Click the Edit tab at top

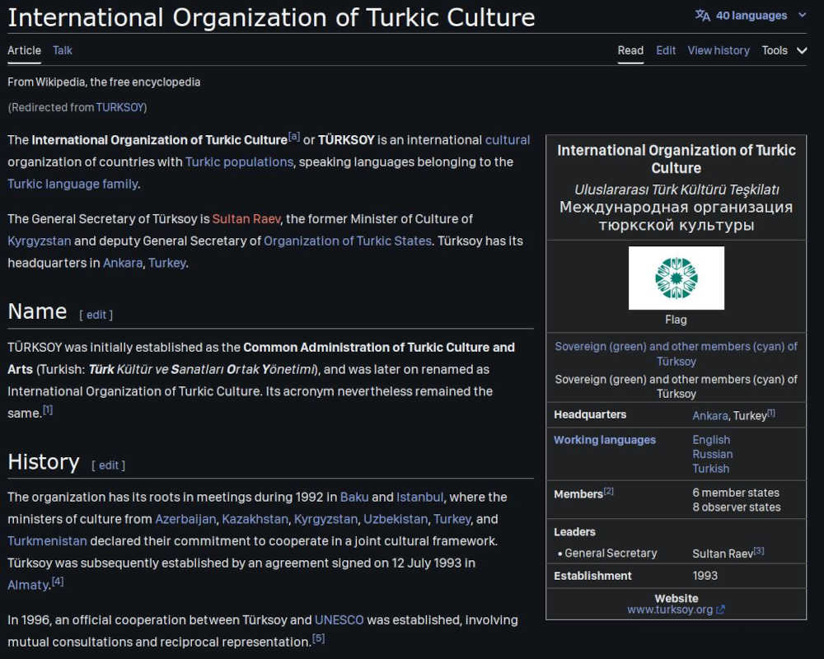pos(666,50)
